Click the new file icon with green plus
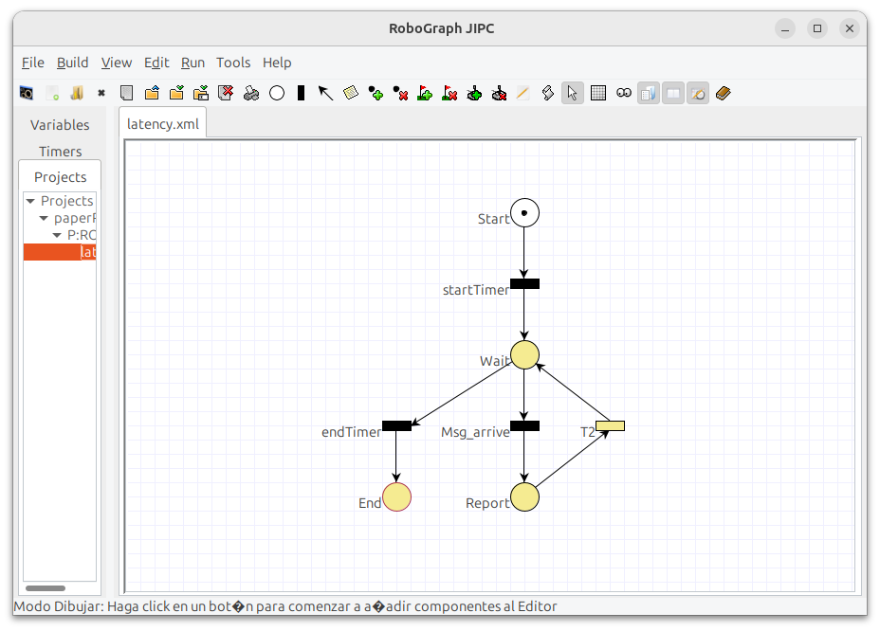The image size is (880, 631). (x=52, y=94)
